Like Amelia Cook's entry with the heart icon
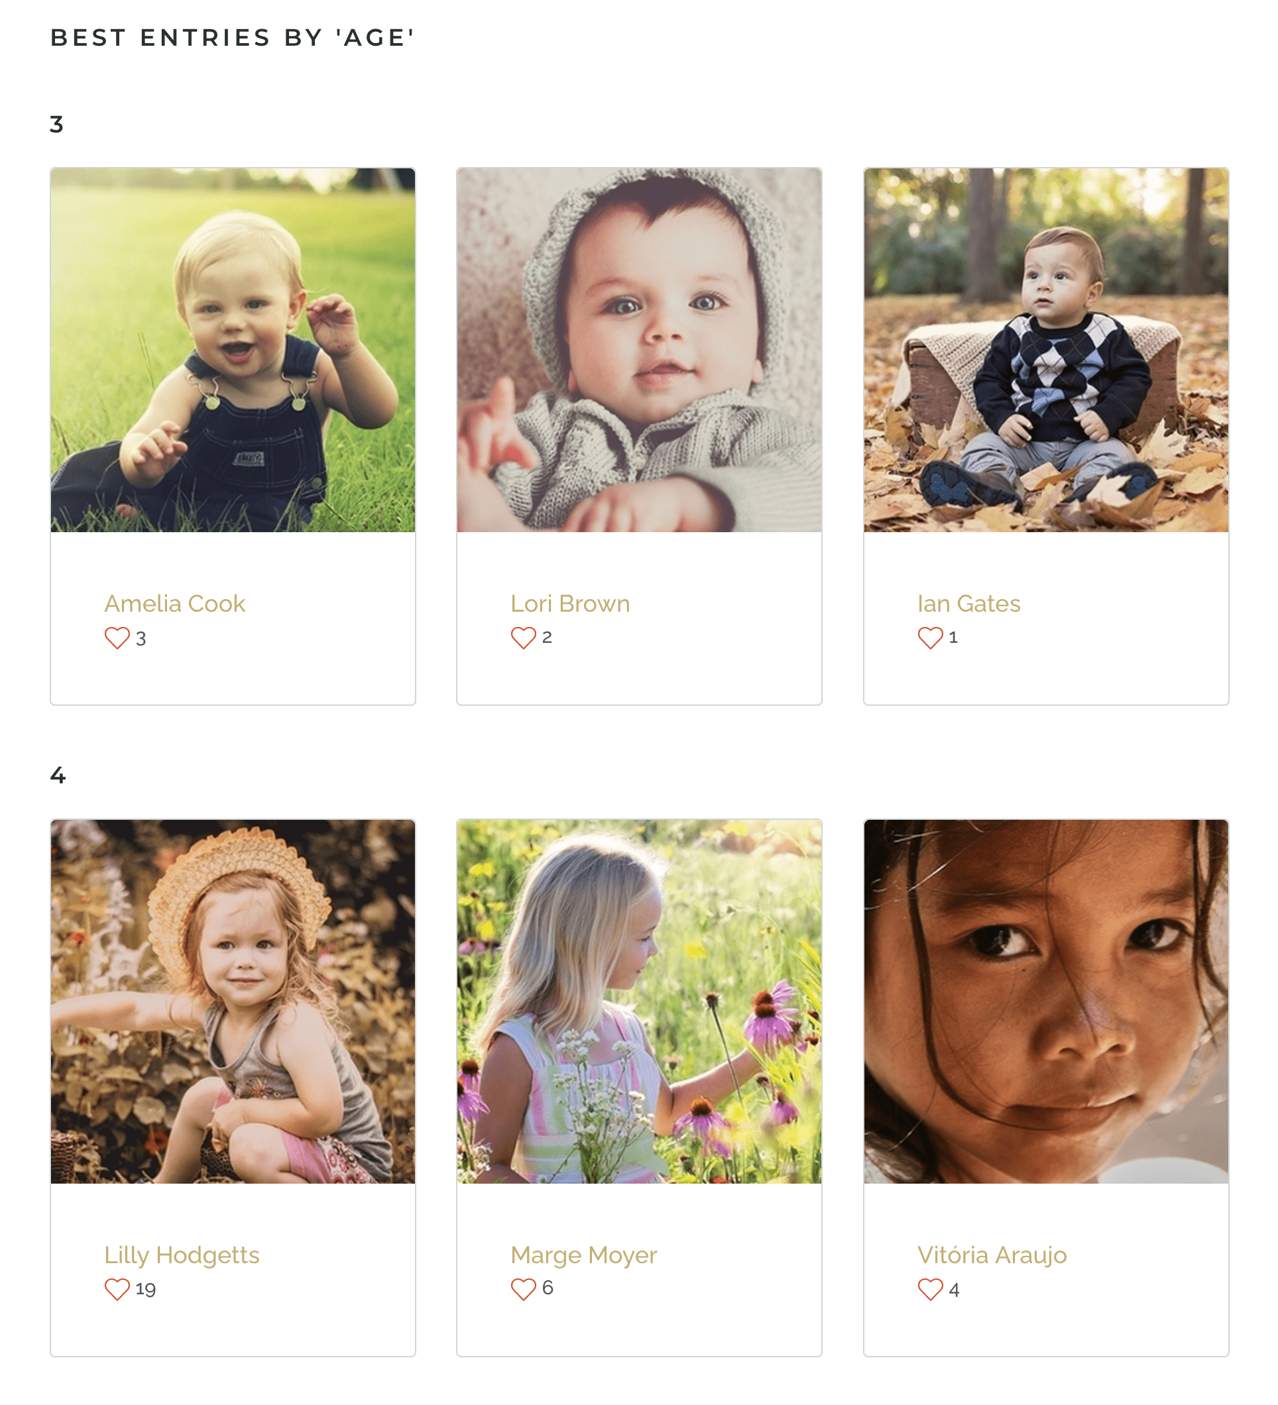Image resolution: width=1278 pixels, height=1405 pixels. pyautogui.click(x=117, y=638)
